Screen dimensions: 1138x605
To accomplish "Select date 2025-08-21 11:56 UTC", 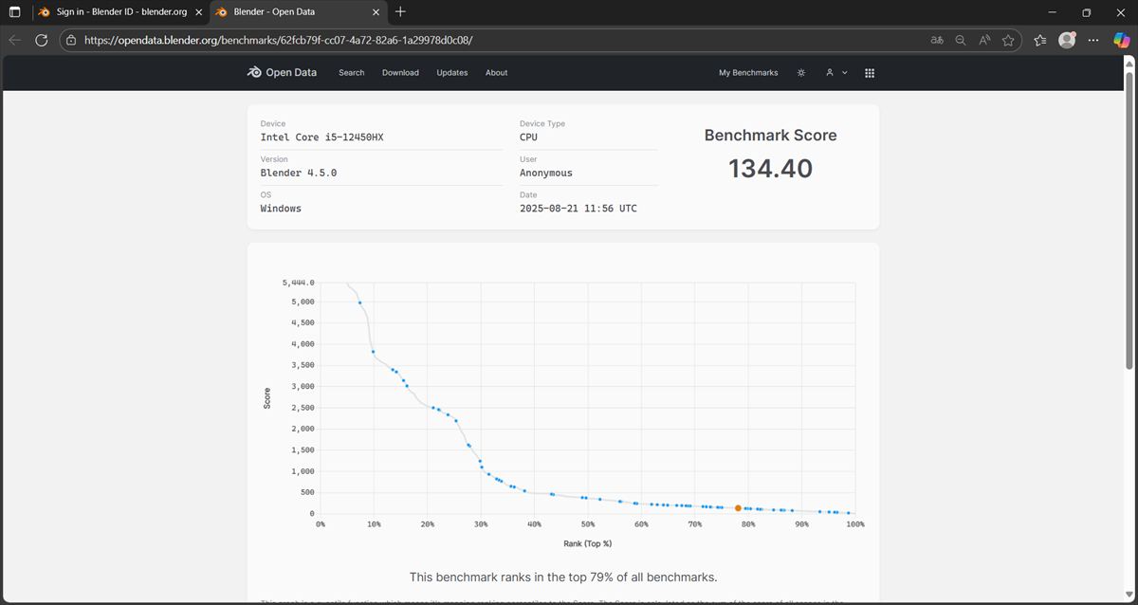I will click(578, 209).
